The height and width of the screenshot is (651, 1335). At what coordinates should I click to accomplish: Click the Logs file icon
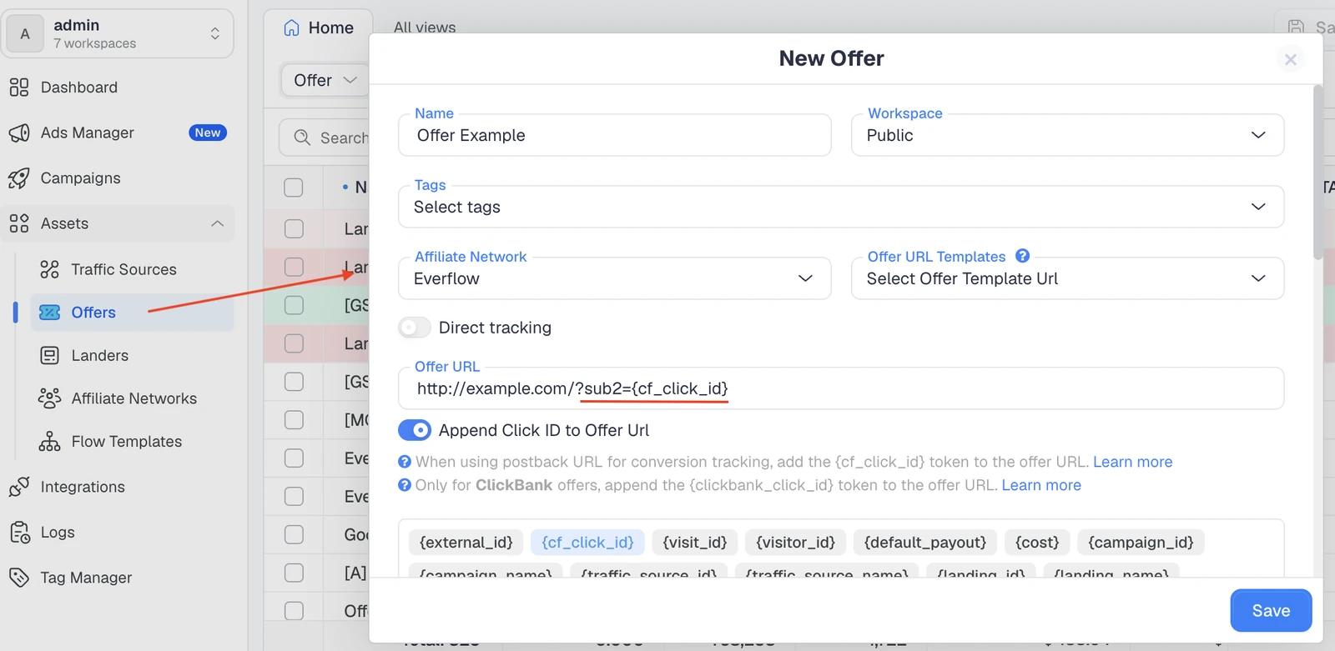[18, 532]
